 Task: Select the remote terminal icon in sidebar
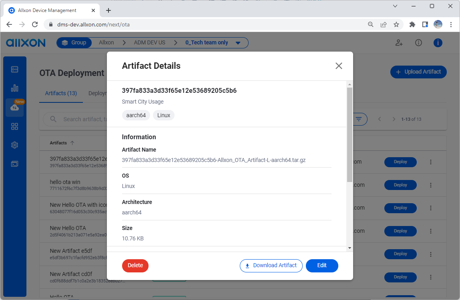[14, 164]
